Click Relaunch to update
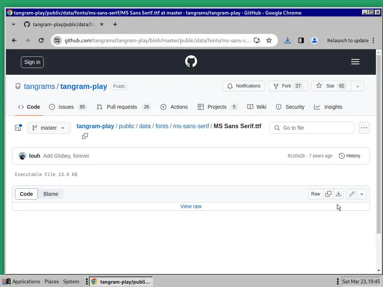Viewport: 383px width, 287px height. coord(348,40)
